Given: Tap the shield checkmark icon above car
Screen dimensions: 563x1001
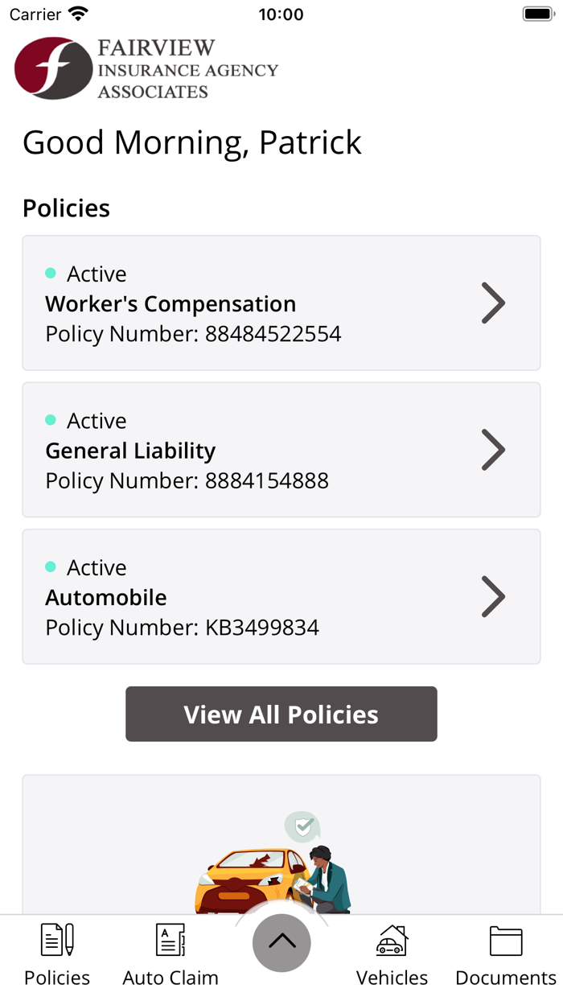Looking at the screenshot, I should 303,826.
